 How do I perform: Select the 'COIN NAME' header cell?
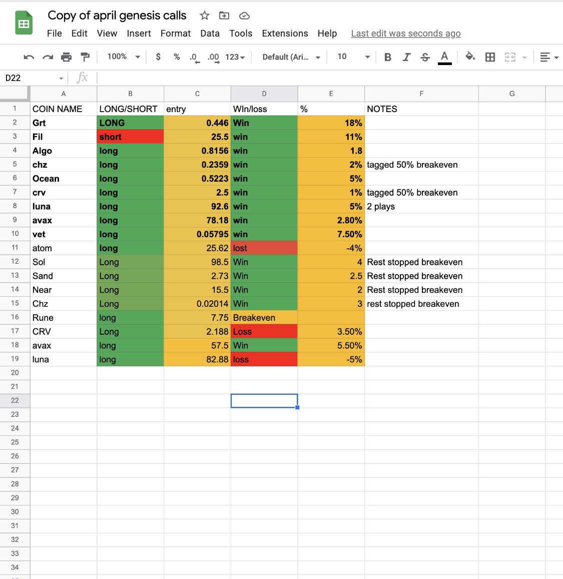[x=64, y=109]
